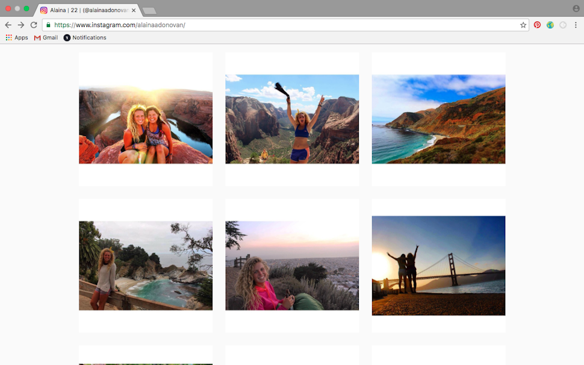Open the Golden Gate Bridge silhouette photo
Viewport: 584px width, 365px height.
pyautogui.click(x=438, y=266)
